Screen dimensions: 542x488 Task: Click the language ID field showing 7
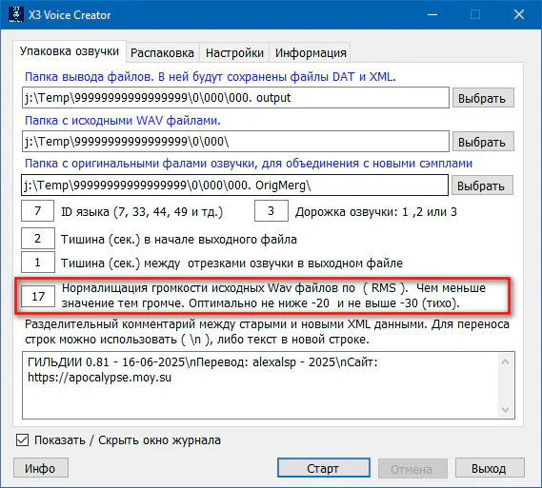click(38, 210)
